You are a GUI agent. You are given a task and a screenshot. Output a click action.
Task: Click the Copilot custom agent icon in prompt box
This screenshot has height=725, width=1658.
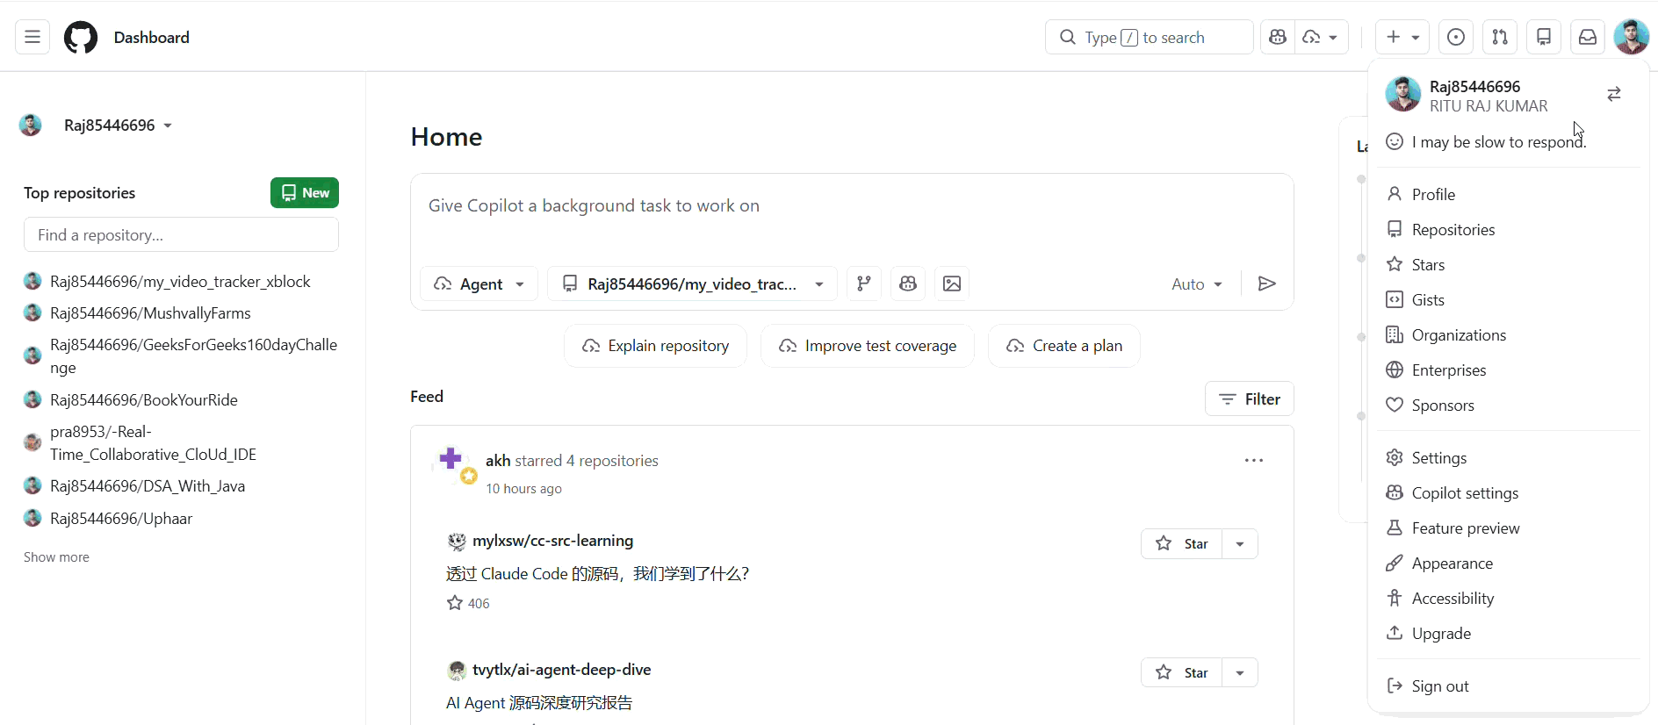[x=908, y=284]
